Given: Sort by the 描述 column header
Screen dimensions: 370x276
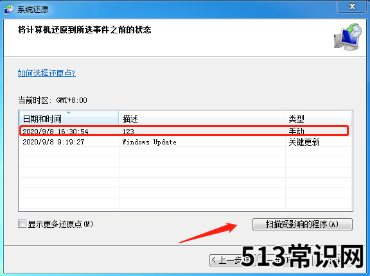Looking at the screenshot, I should pos(202,118).
